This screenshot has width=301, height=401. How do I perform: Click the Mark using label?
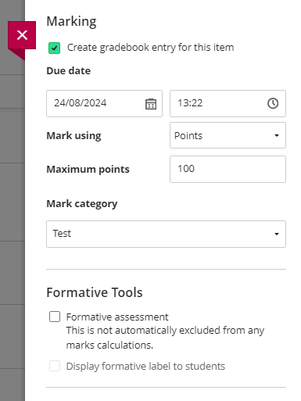click(x=73, y=136)
